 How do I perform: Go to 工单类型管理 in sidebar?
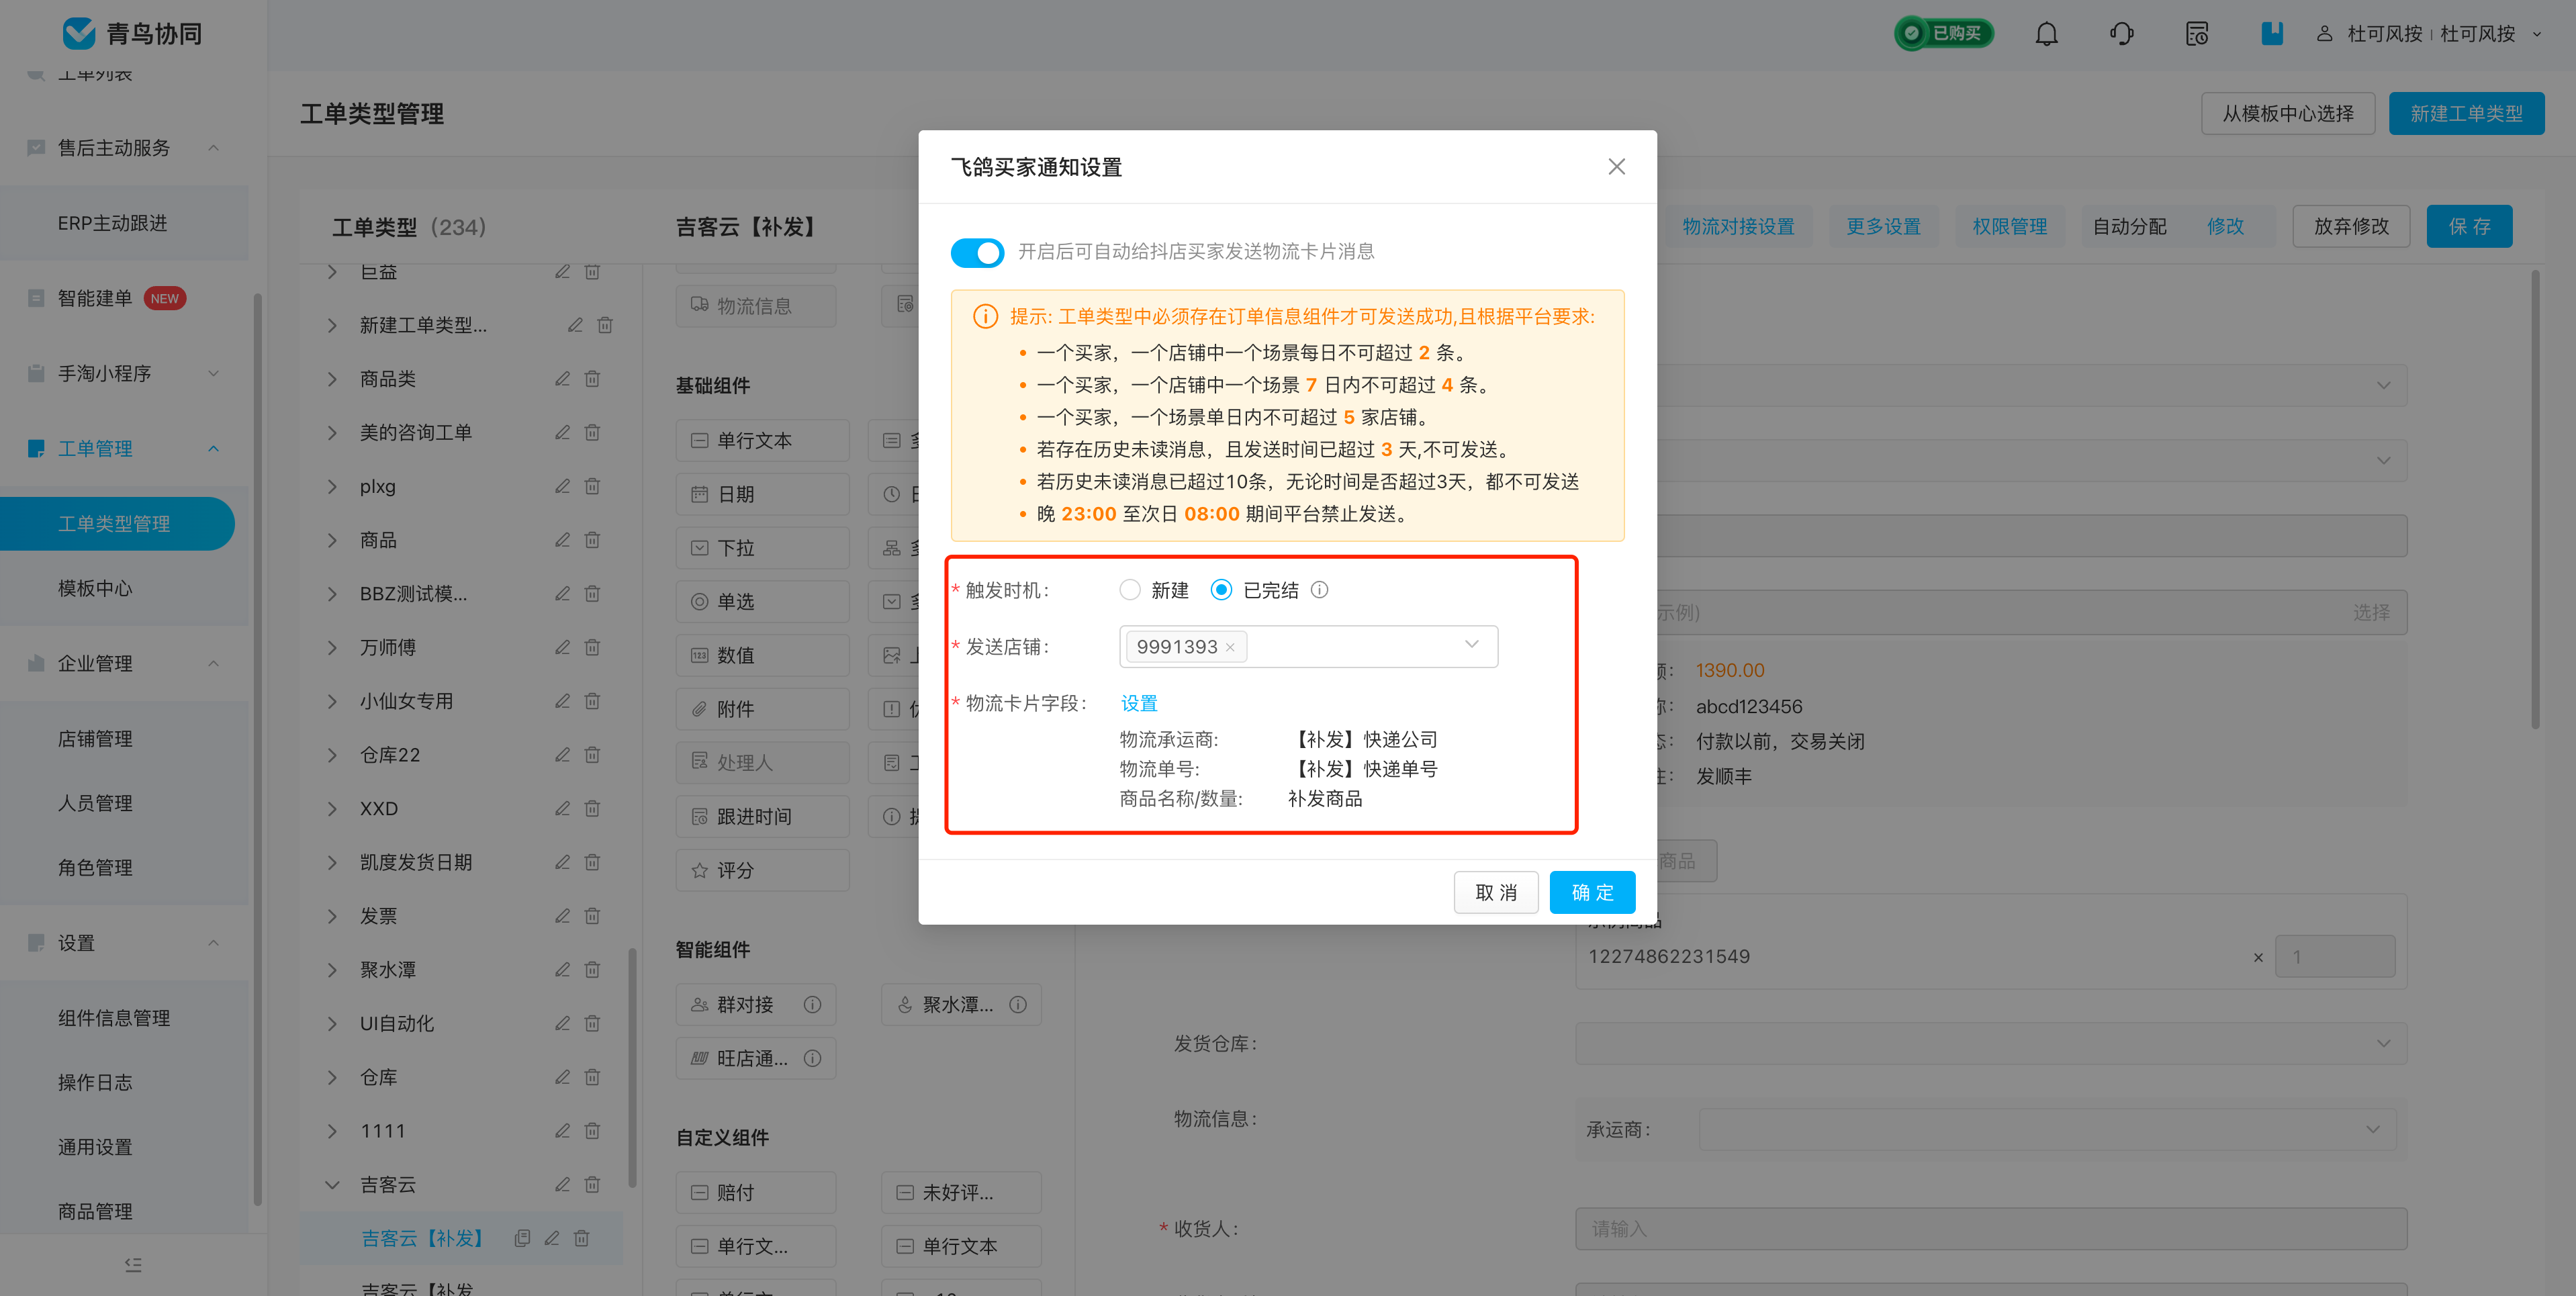pos(117,524)
